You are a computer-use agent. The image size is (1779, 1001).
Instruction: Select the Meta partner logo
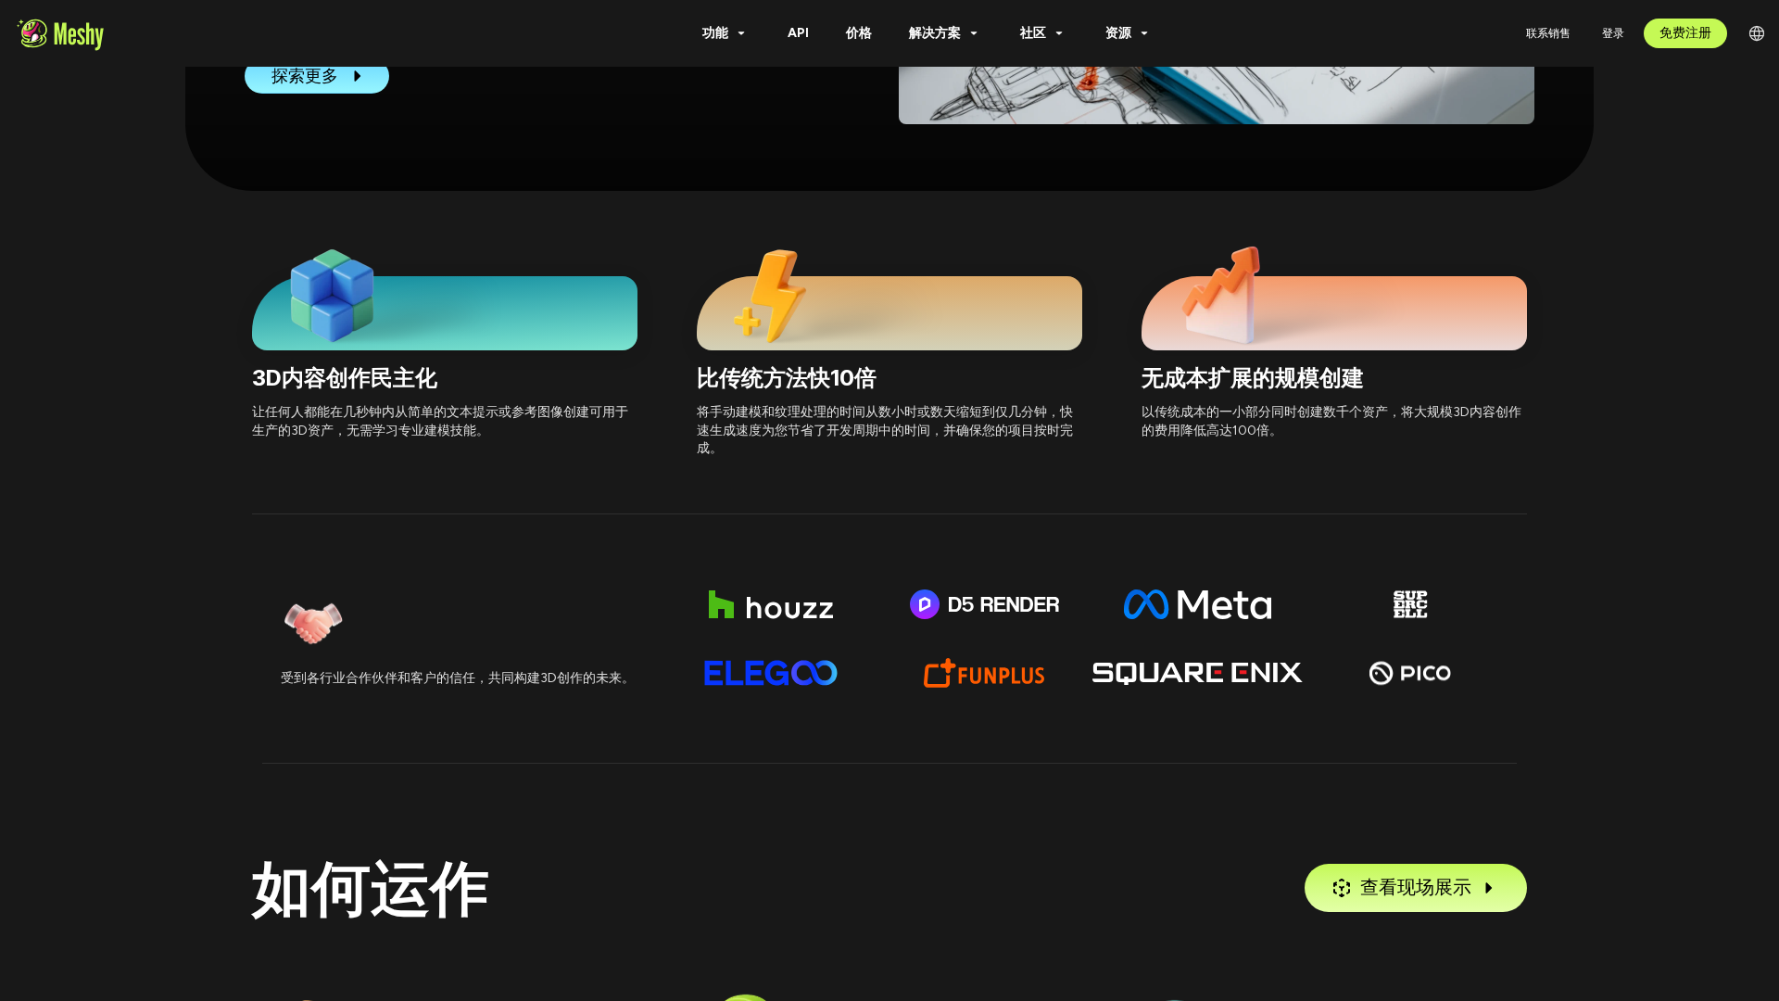[1196, 604]
